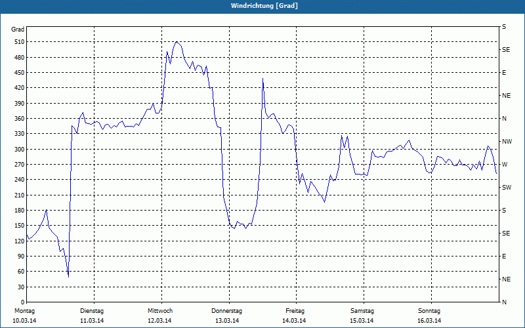Click the 360 y-axis label

pos(19,119)
